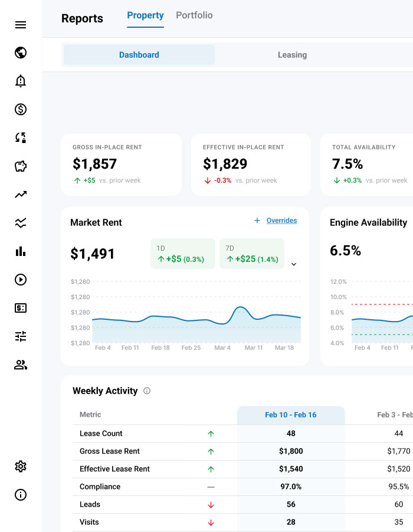The image size is (413, 532).
Task: Click the Gross In-Place Rent card
Action: [x=121, y=164]
